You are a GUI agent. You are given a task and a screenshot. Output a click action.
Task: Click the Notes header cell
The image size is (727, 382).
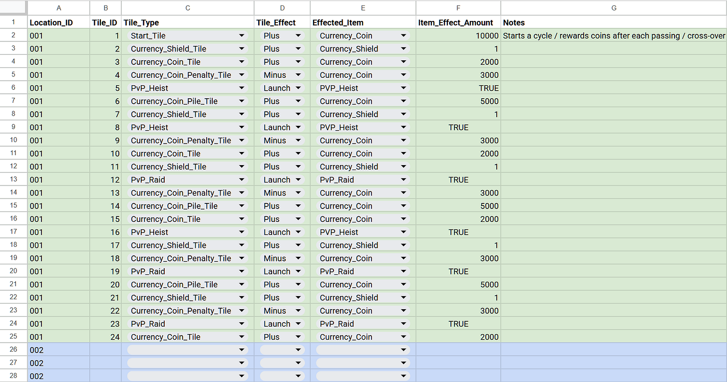point(614,22)
